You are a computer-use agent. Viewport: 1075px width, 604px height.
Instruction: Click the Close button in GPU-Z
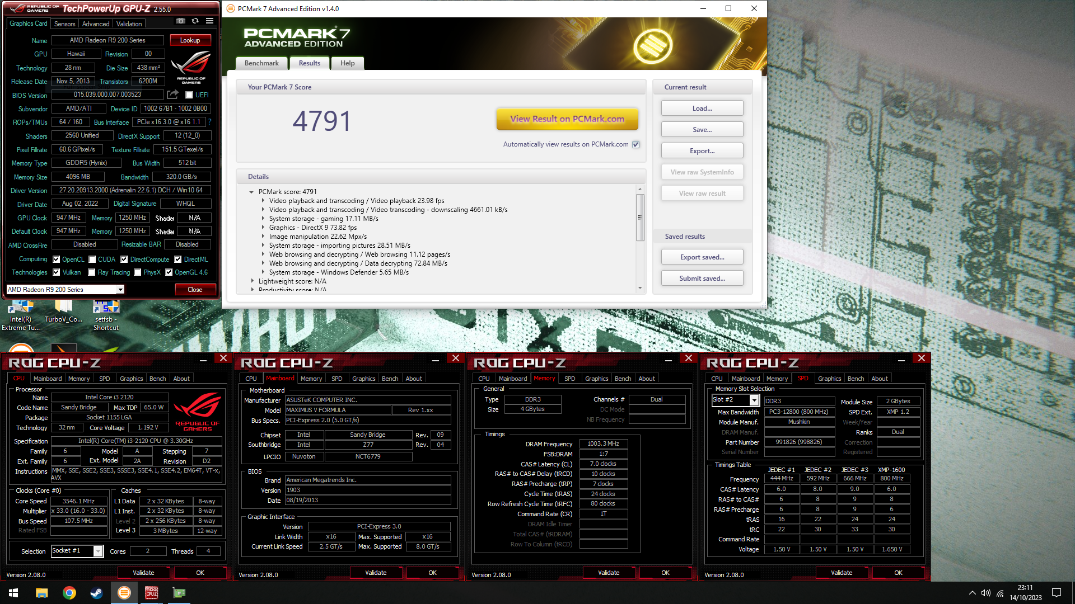pyautogui.click(x=195, y=290)
